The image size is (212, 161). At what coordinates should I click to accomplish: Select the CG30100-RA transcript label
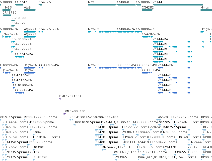(21, 39)
